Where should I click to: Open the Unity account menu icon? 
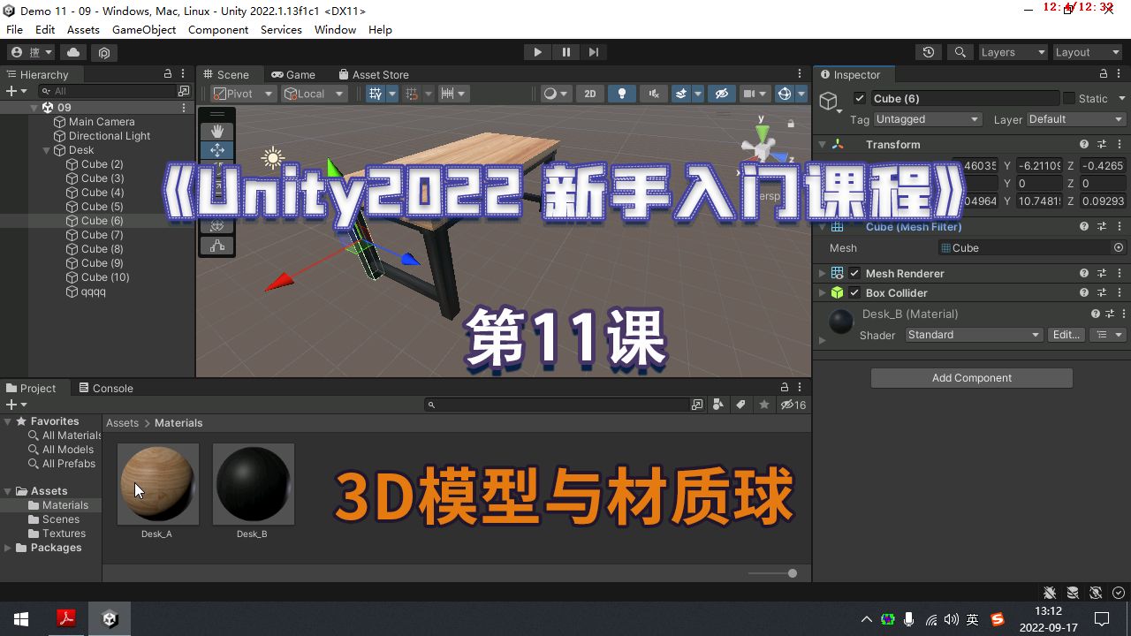tap(31, 53)
